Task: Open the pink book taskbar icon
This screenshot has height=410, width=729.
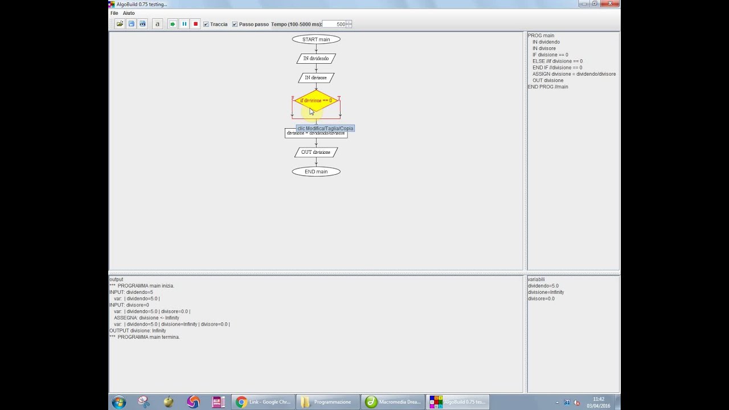Action: pos(219,402)
